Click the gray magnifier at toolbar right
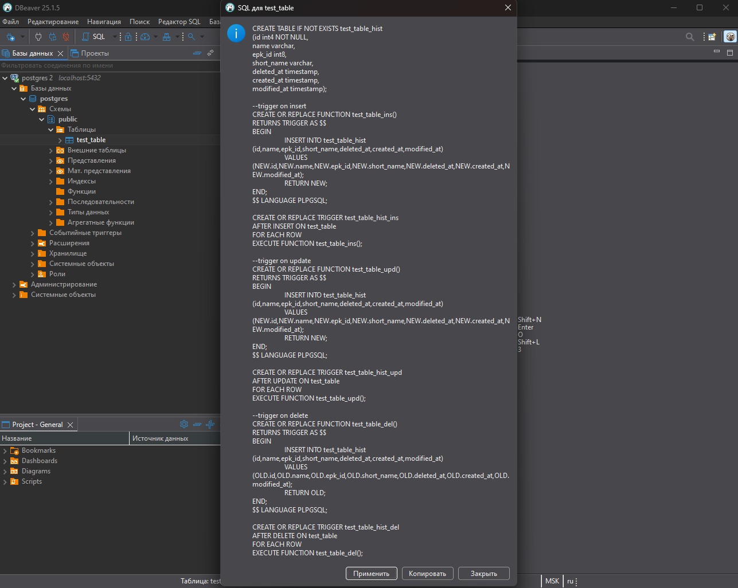The width and height of the screenshot is (738, 588). click(690, 37)
